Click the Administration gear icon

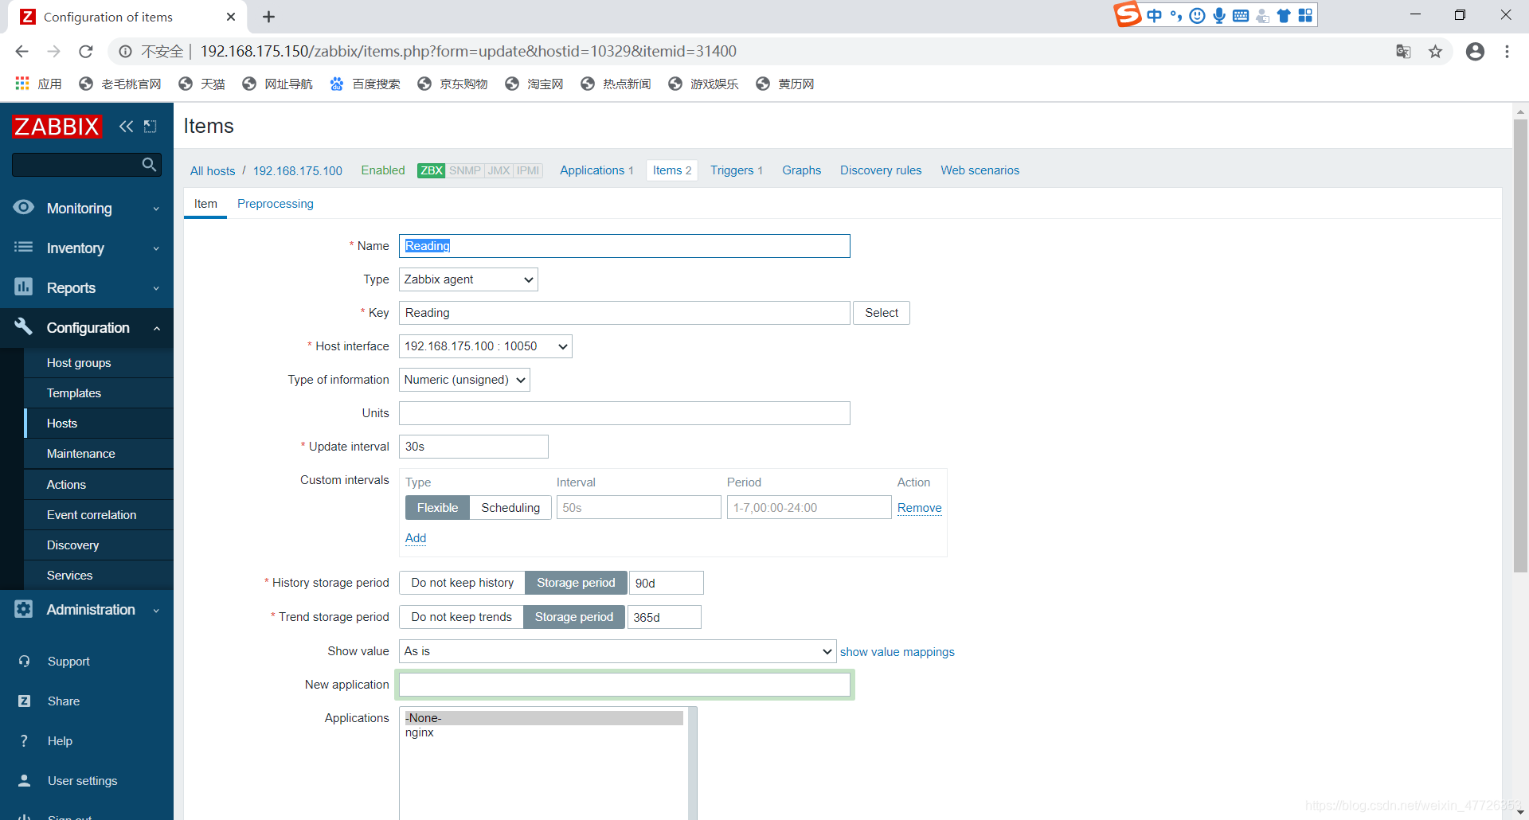coord(24,609)
